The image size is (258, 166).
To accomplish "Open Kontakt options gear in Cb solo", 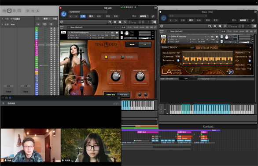I will (x=115, y=22).
